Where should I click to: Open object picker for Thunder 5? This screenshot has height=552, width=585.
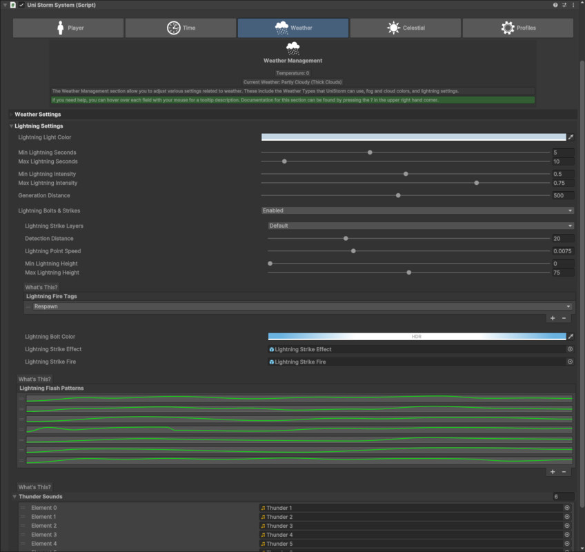[567, 544]
